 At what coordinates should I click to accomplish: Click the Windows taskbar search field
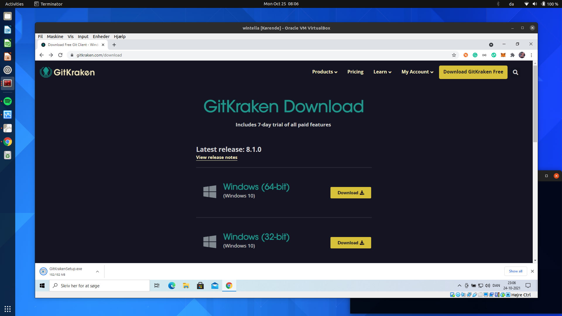coord(100,286)
